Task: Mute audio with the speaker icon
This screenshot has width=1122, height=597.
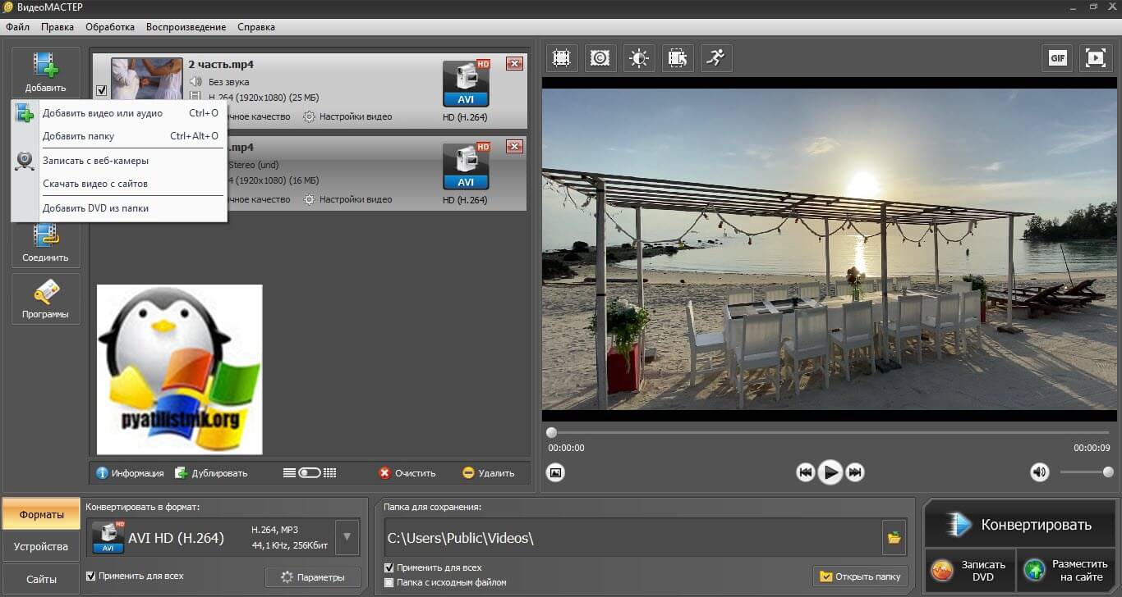Action: (x=1040, y=472)
